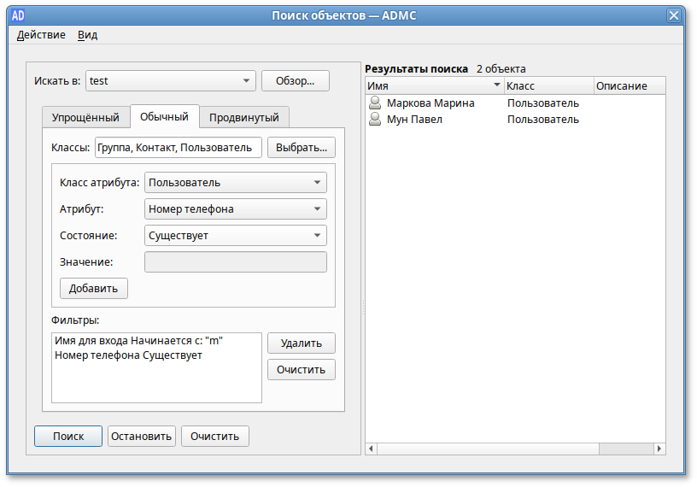Click Очистить next to filters list
This screenshot has height=487, width=697.
click(302, 370)
